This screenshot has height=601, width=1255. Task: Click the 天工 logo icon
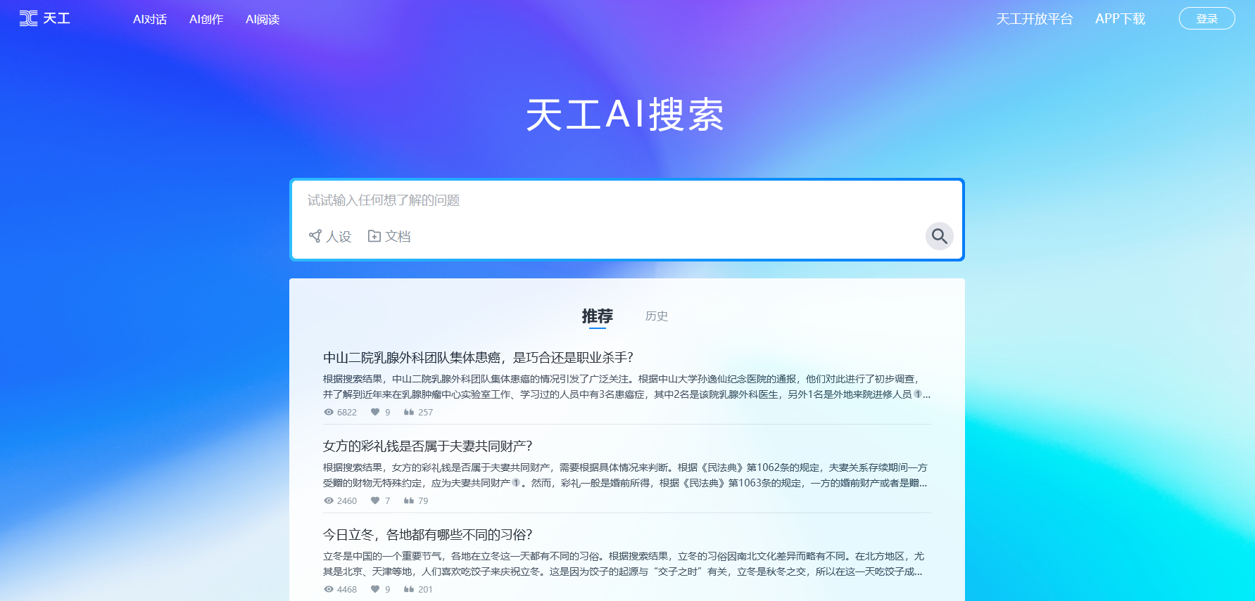coord(28,18)
